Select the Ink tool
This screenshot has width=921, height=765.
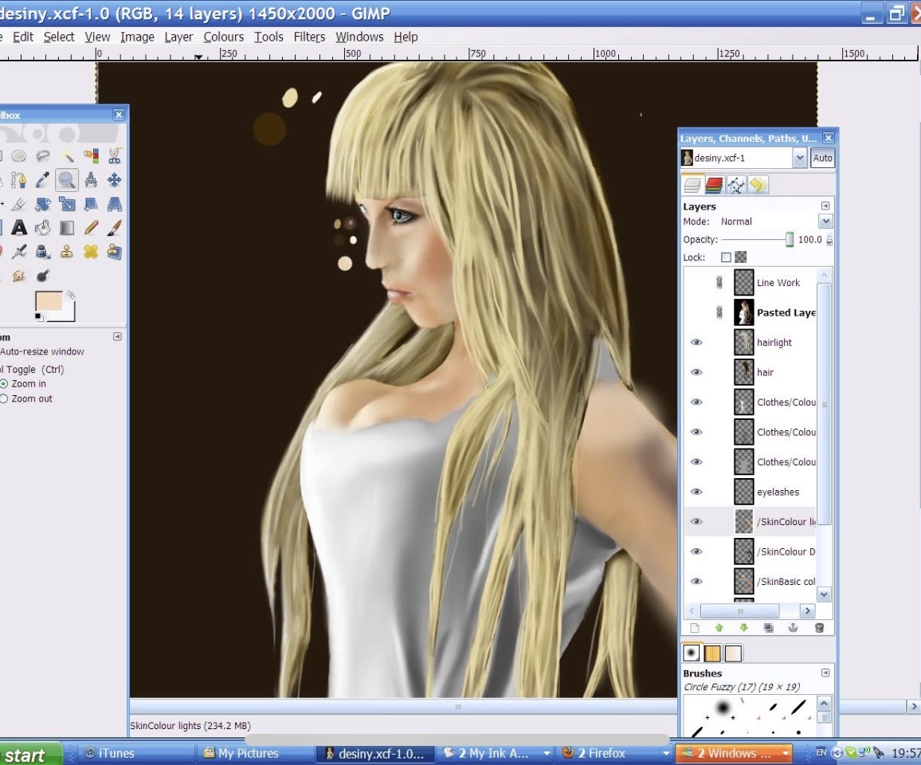tap(43, 252)
